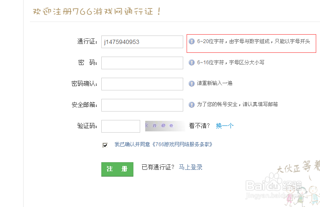Open the 马上登录 login link
This screenshot has width=320, height=207.
tap(190, 167)
